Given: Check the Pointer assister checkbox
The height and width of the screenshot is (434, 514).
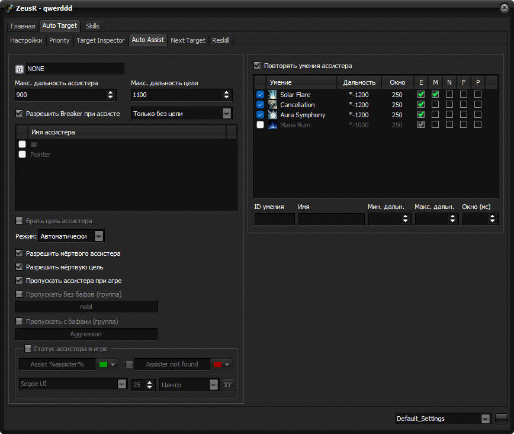Looking at the screenshot, I should click(x=23, y=155).
